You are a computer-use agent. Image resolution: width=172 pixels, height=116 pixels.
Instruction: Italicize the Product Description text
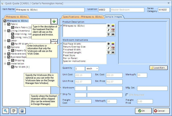(x=108, y=30)
